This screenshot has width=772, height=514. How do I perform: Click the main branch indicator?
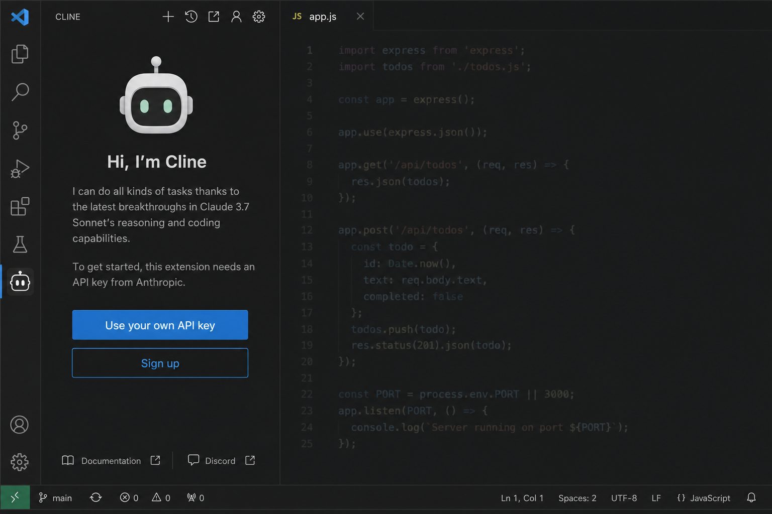pos(55,498)
